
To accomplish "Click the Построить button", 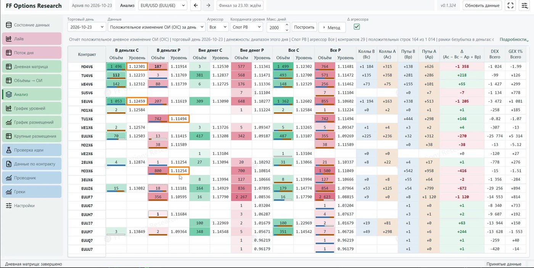I will click(304, 27).
